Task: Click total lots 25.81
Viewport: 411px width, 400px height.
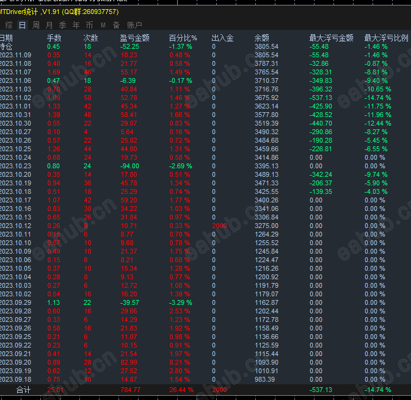Action: [x=56, y=390]
